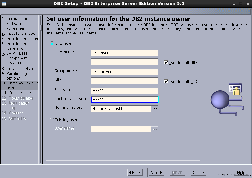
Task: Click Next to continue setup
Action: pos(156,173)
